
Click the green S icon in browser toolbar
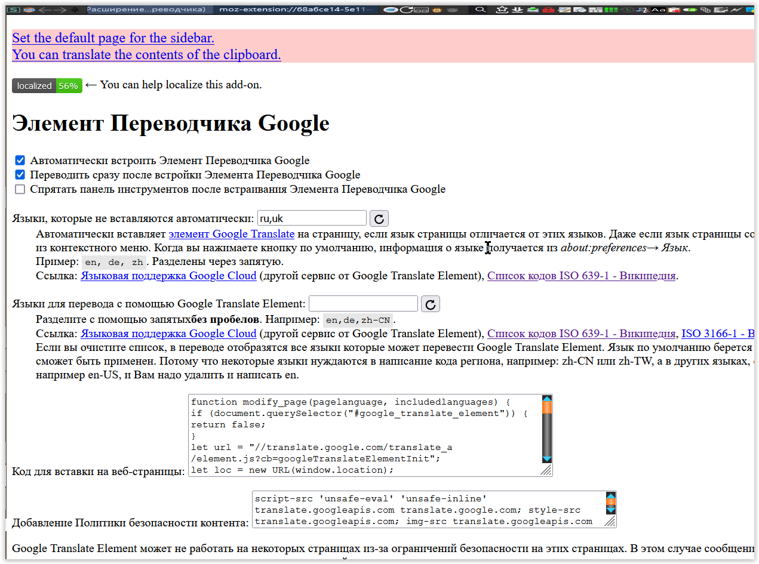(x=13, y=10)
